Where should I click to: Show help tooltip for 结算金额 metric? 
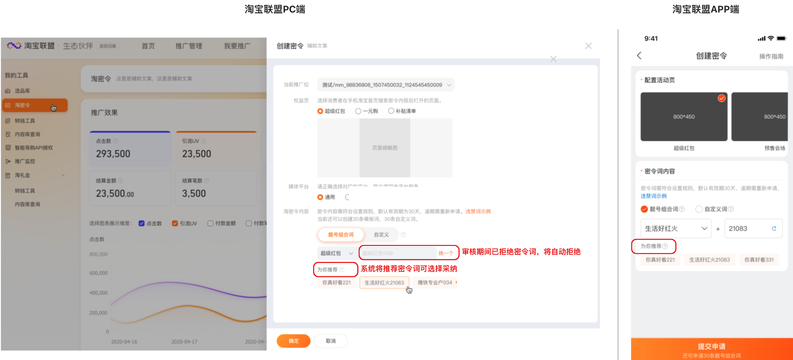(x=120, y=181)
